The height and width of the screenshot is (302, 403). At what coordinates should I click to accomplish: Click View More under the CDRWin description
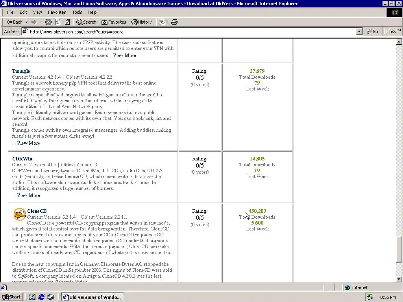28,195
